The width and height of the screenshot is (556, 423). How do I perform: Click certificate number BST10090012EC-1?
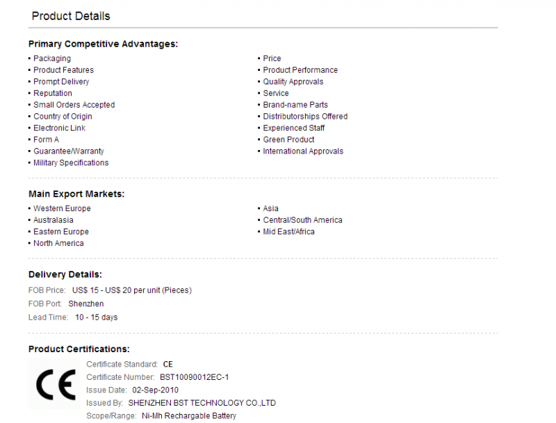click(x=195, y=377)
